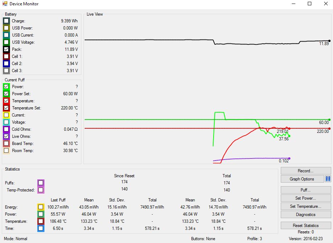Open Diagnostics
333x243 pixels.
[305, 215]
